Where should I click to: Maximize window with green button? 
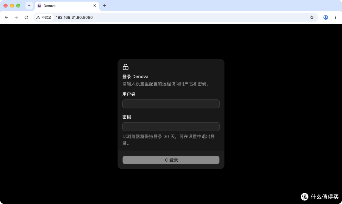[18, 6]
